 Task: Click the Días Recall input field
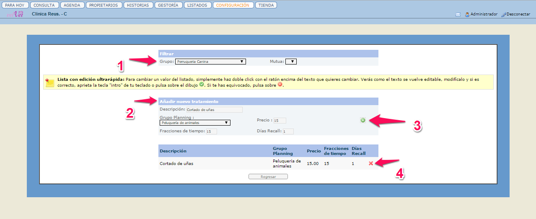[x=288, y=131]
